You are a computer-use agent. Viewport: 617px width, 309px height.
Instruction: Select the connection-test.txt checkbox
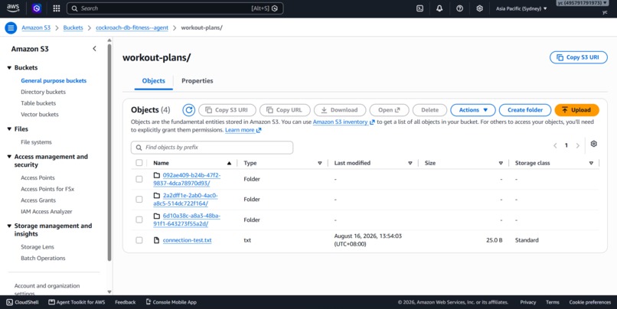(139, 240)
